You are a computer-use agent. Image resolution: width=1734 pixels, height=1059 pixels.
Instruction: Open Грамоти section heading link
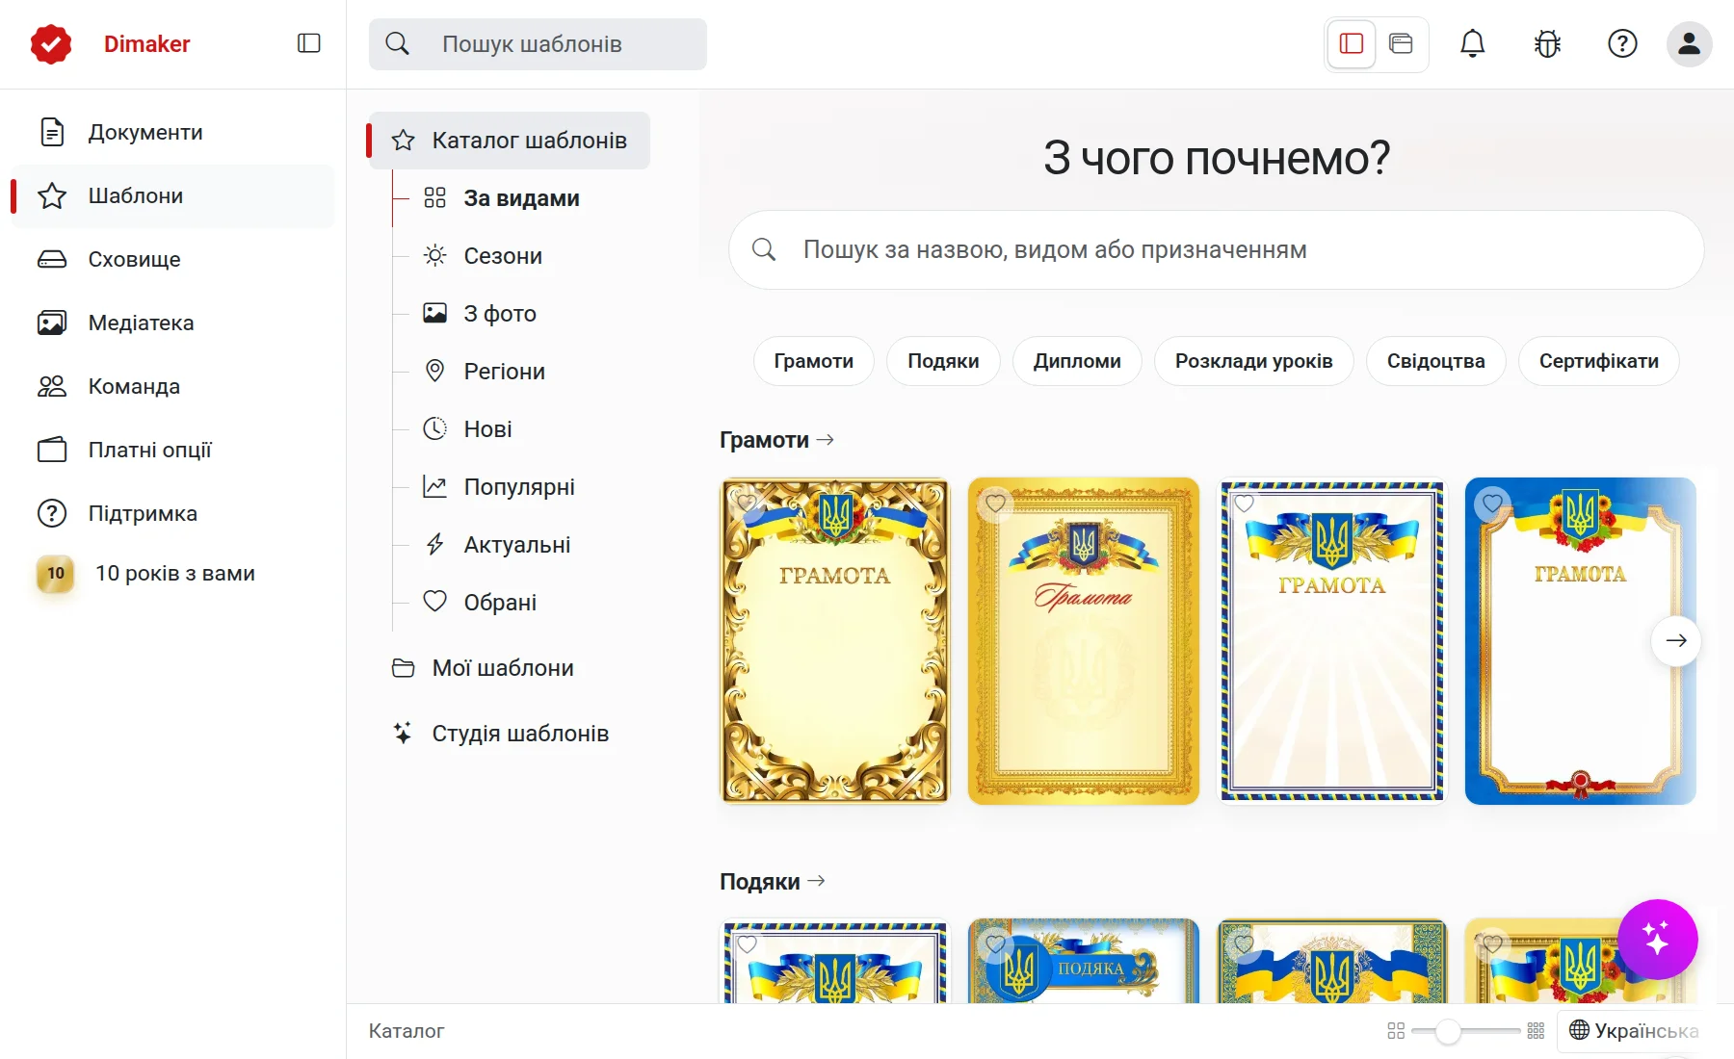776,440
